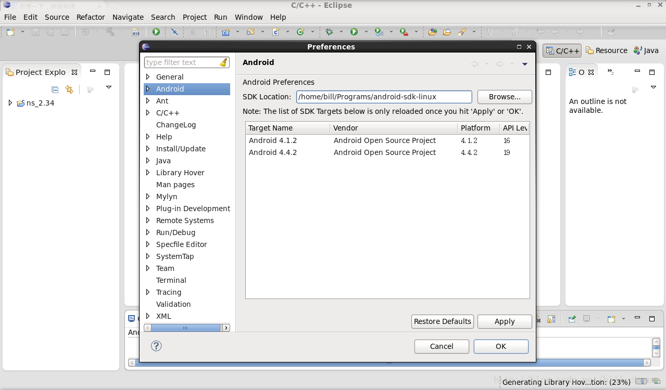Click New Source Folder icon

click(251, 32)
